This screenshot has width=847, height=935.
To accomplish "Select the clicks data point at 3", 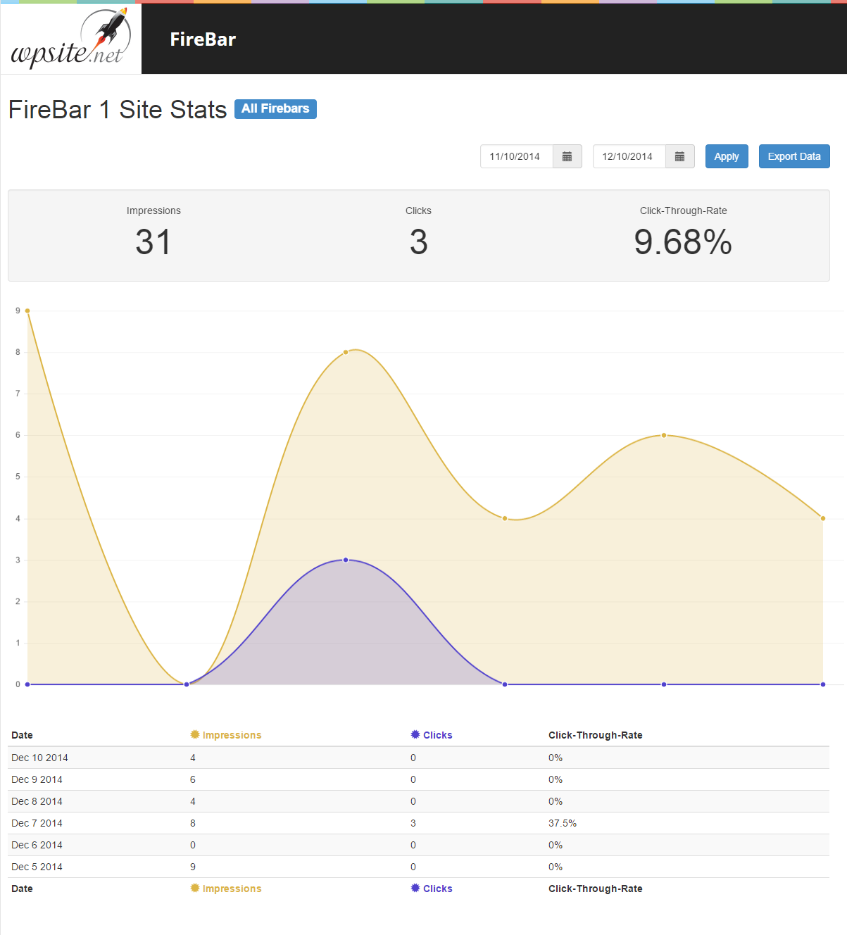I will click(x=346, y=560).
